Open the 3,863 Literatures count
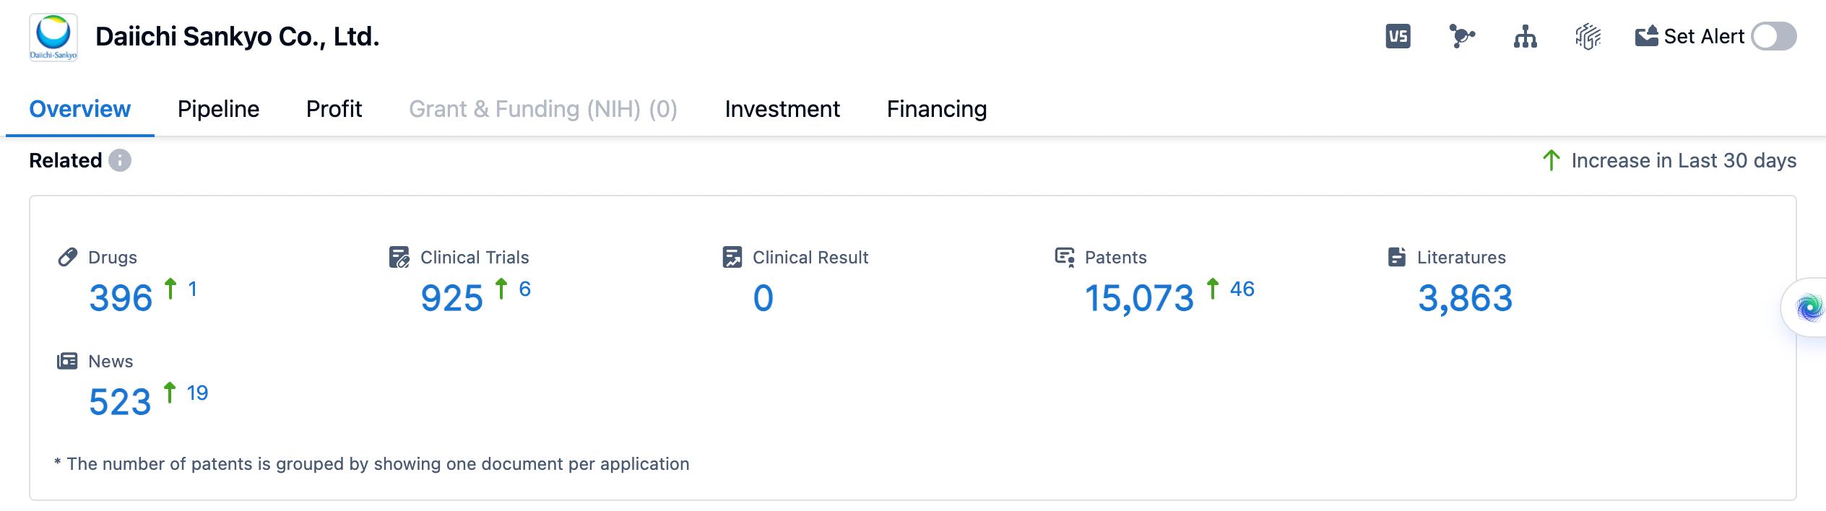Image resolution: width=1826 pixels, height=511 pixels. click(1465, 298)
